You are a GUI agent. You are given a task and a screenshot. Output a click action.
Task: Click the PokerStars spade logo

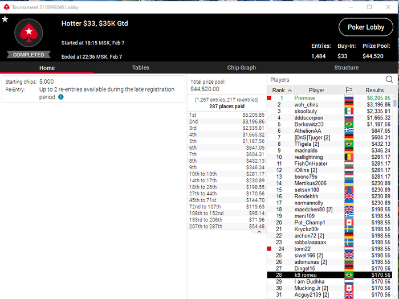click(28, 33)
